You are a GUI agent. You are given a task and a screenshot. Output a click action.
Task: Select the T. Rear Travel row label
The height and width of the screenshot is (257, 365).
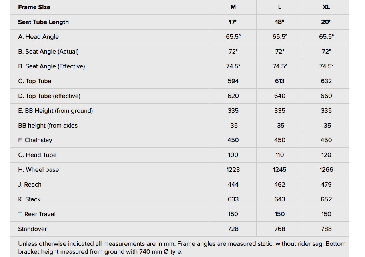click(37, 214)
